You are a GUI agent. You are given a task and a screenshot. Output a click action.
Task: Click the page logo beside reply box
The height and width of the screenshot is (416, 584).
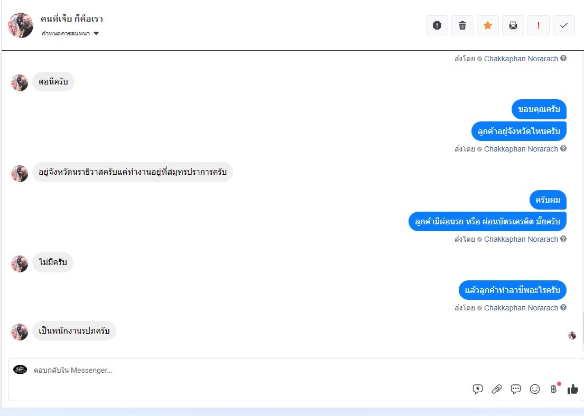(20, 370)
